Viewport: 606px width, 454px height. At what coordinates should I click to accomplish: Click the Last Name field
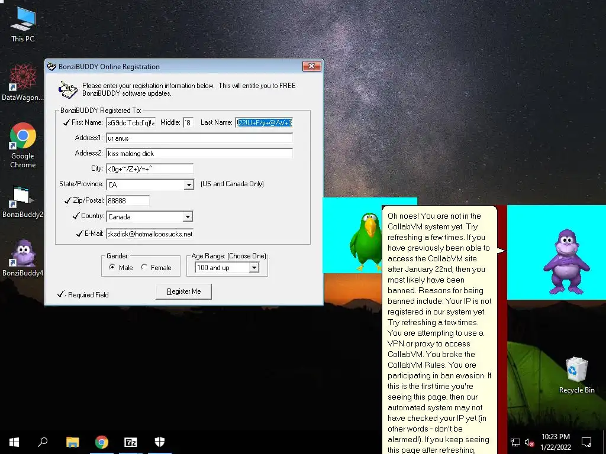264,123
